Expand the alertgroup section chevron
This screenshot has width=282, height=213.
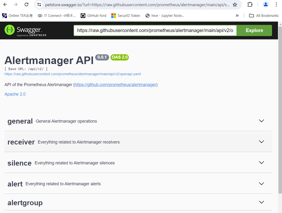(x=261, y=202)
